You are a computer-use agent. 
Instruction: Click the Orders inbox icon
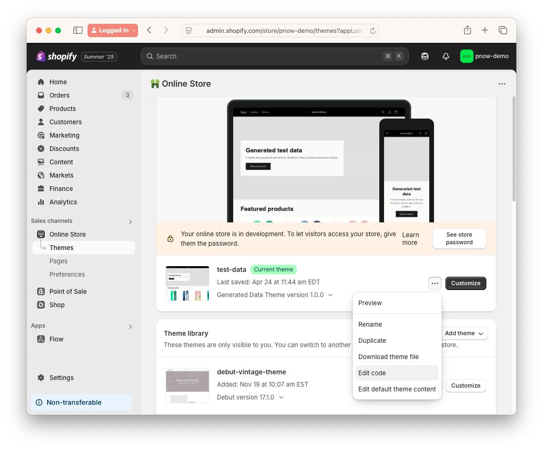[41, 95]
